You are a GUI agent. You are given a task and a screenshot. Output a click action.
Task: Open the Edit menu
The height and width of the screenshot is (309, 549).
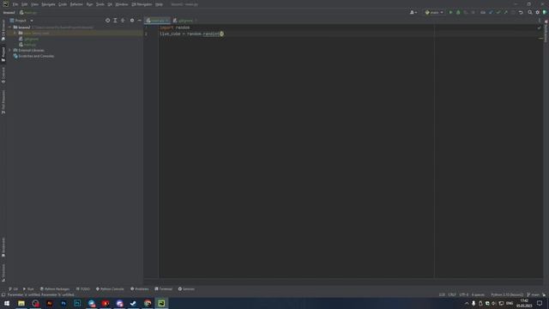point(25,4)
